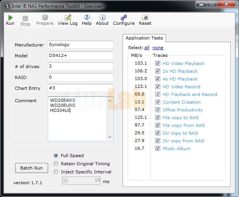
Task: Click the Content Creation trace label
Action: pos(182,102)
